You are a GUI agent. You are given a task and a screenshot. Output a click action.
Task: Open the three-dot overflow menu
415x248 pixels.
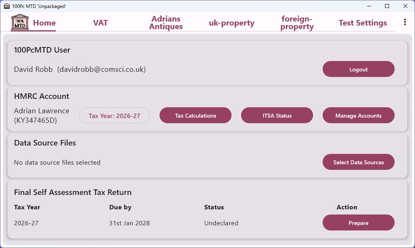point(405,22)
